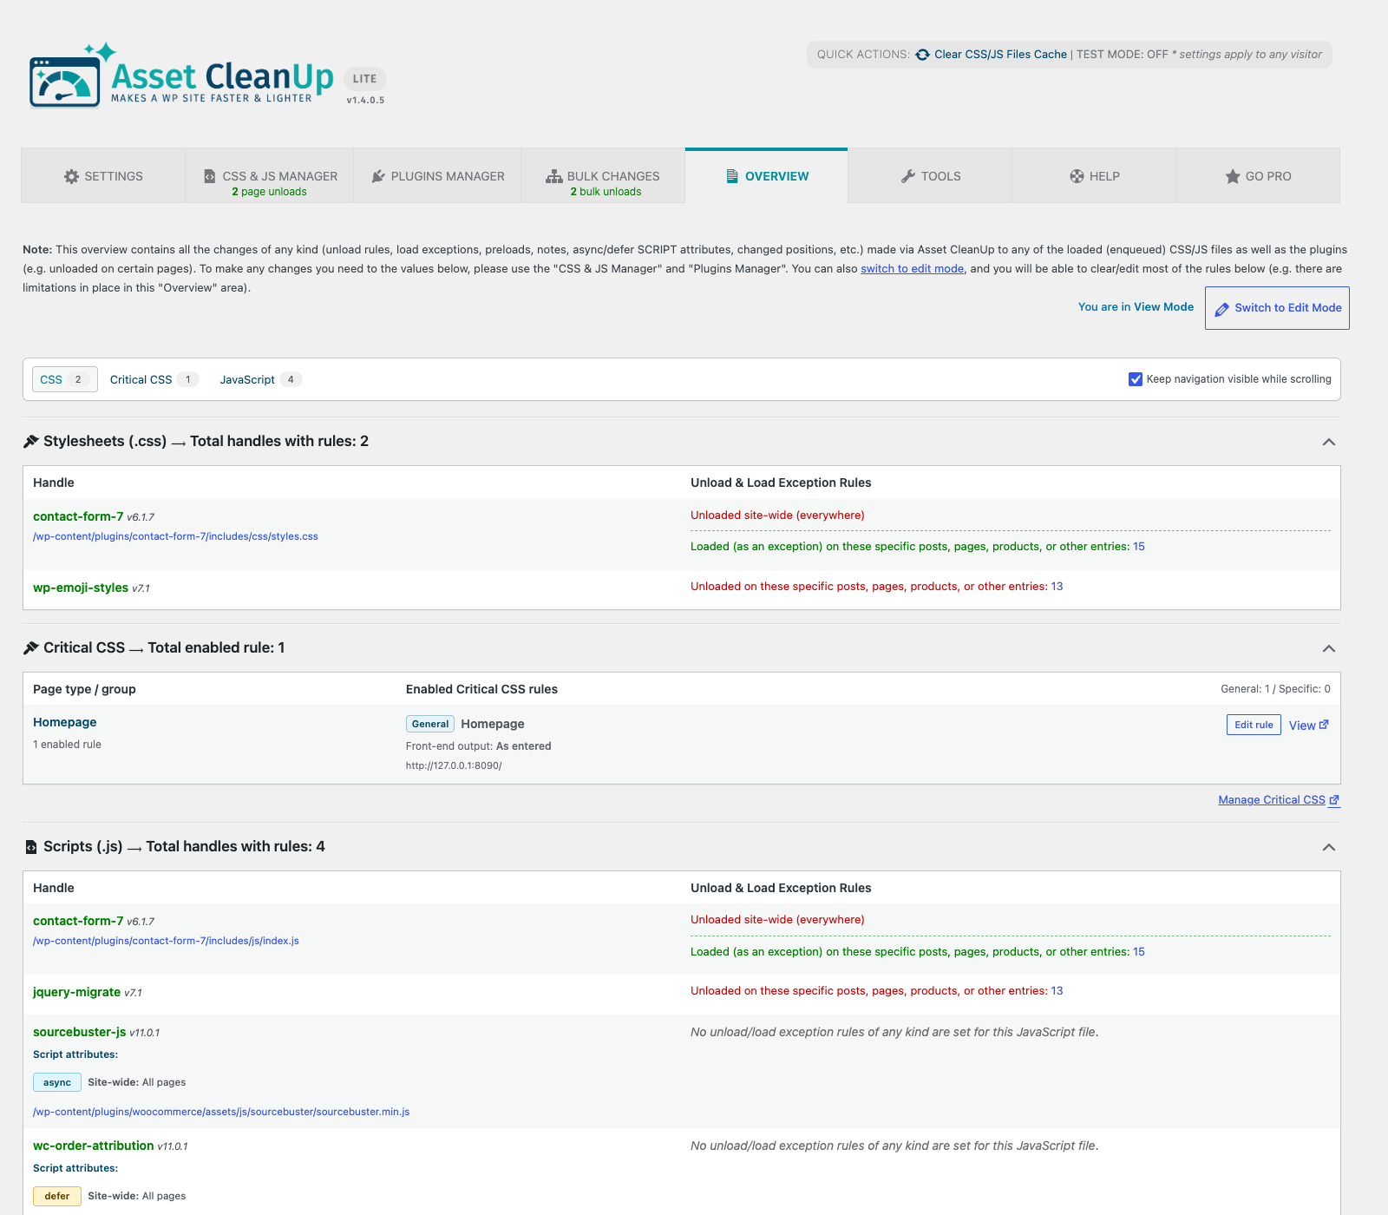Open contact-form-7 index.js file path link
The image size is (1388, 1215).
click(166, 941)
